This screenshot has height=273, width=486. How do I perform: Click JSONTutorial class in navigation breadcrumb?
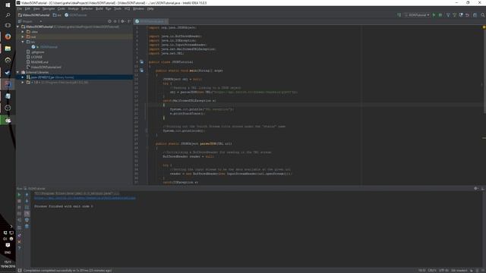(x=76, y=15)
